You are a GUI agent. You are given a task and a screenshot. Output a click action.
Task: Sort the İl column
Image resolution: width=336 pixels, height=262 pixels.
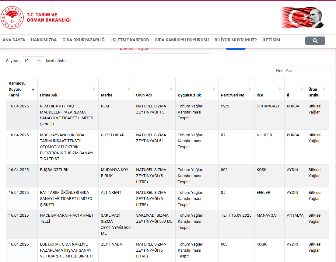(x=302, y=89)
